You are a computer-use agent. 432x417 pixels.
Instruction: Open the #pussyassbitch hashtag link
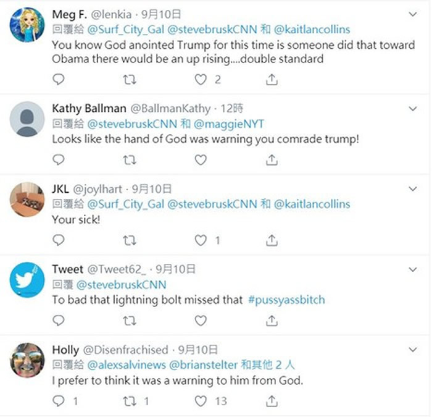[286, 300]
